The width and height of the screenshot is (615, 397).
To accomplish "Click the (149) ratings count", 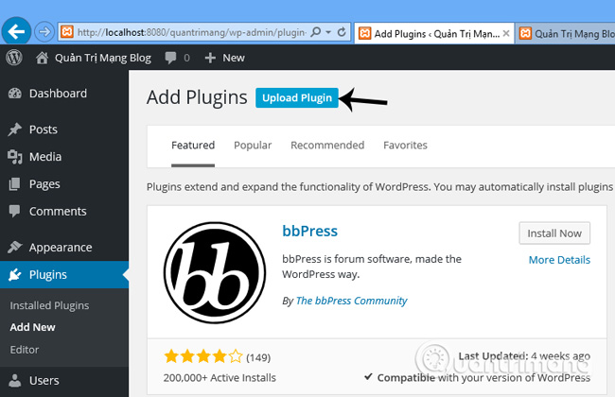I will tap(258, 357).
